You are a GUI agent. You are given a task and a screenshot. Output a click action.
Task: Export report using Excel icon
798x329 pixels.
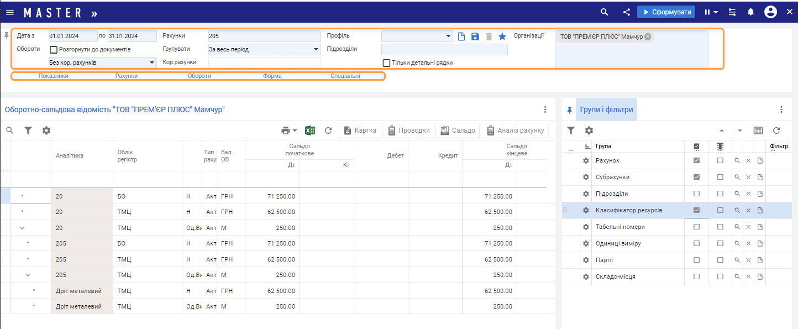pyautogui.click(x=310, y=130)
